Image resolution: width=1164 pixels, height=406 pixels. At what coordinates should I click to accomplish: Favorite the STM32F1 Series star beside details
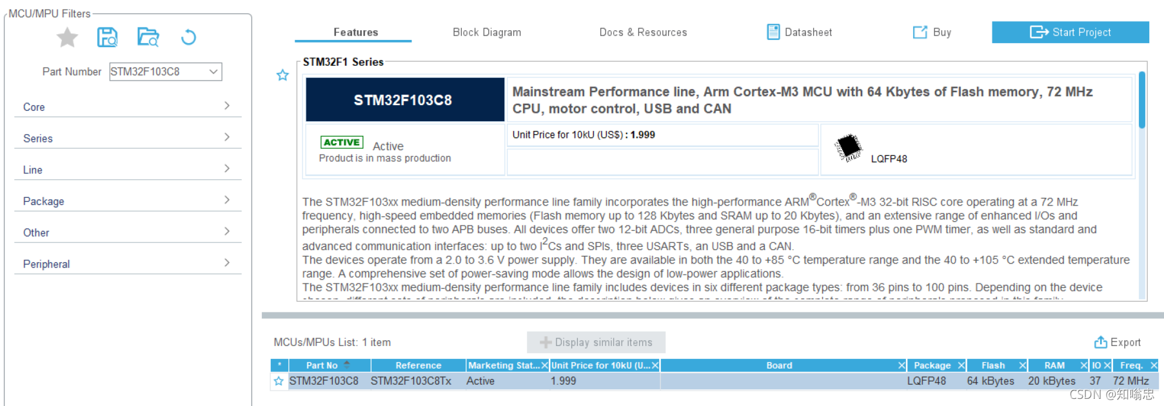point(282,75)
